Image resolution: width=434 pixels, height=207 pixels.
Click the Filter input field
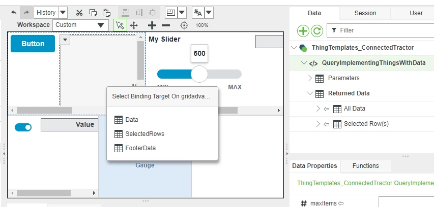pyautogui.click(x=381, y=30)
